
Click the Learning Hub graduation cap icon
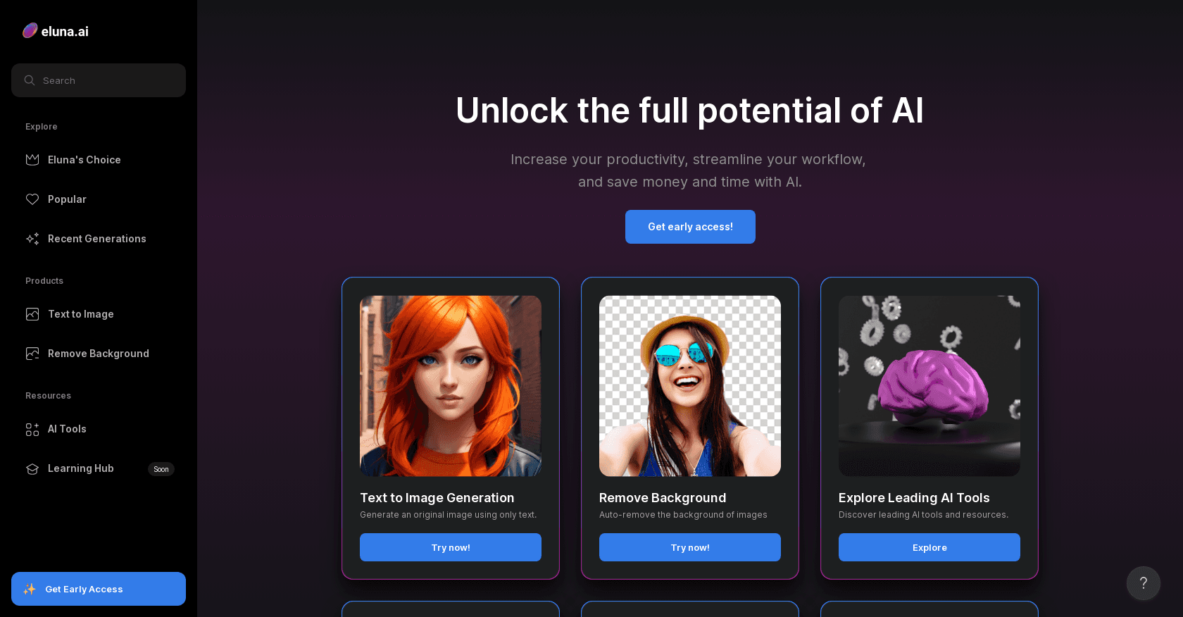click(x=32, y=468)
